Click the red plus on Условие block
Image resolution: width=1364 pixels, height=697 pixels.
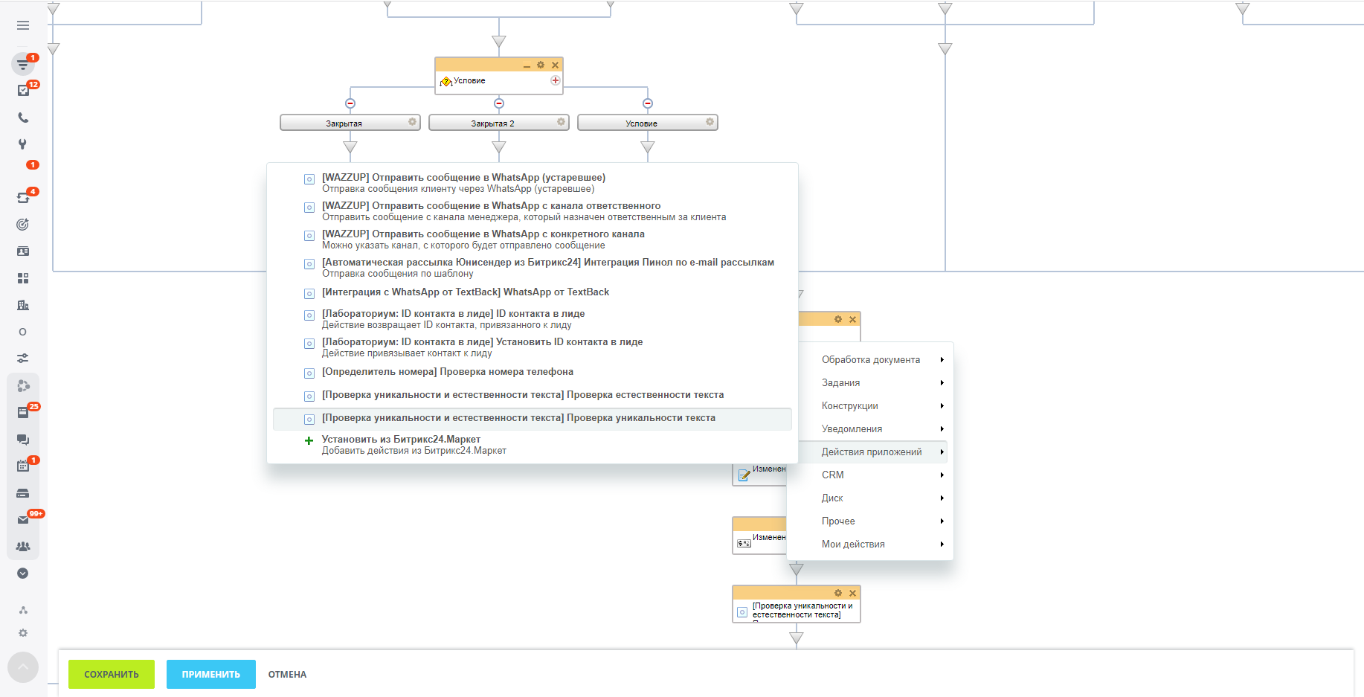[x=555, y=80]
